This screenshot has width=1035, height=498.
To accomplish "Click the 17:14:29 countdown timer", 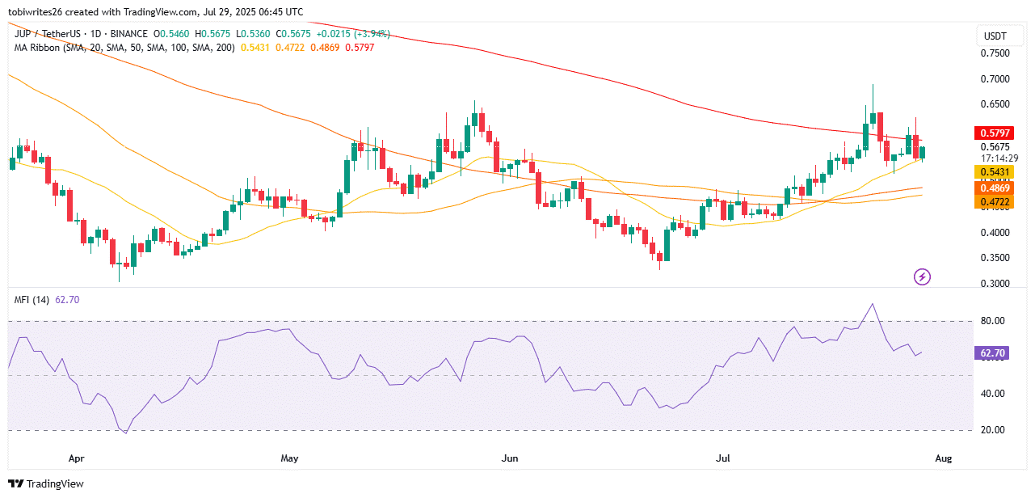I will [x=999, y=158].
